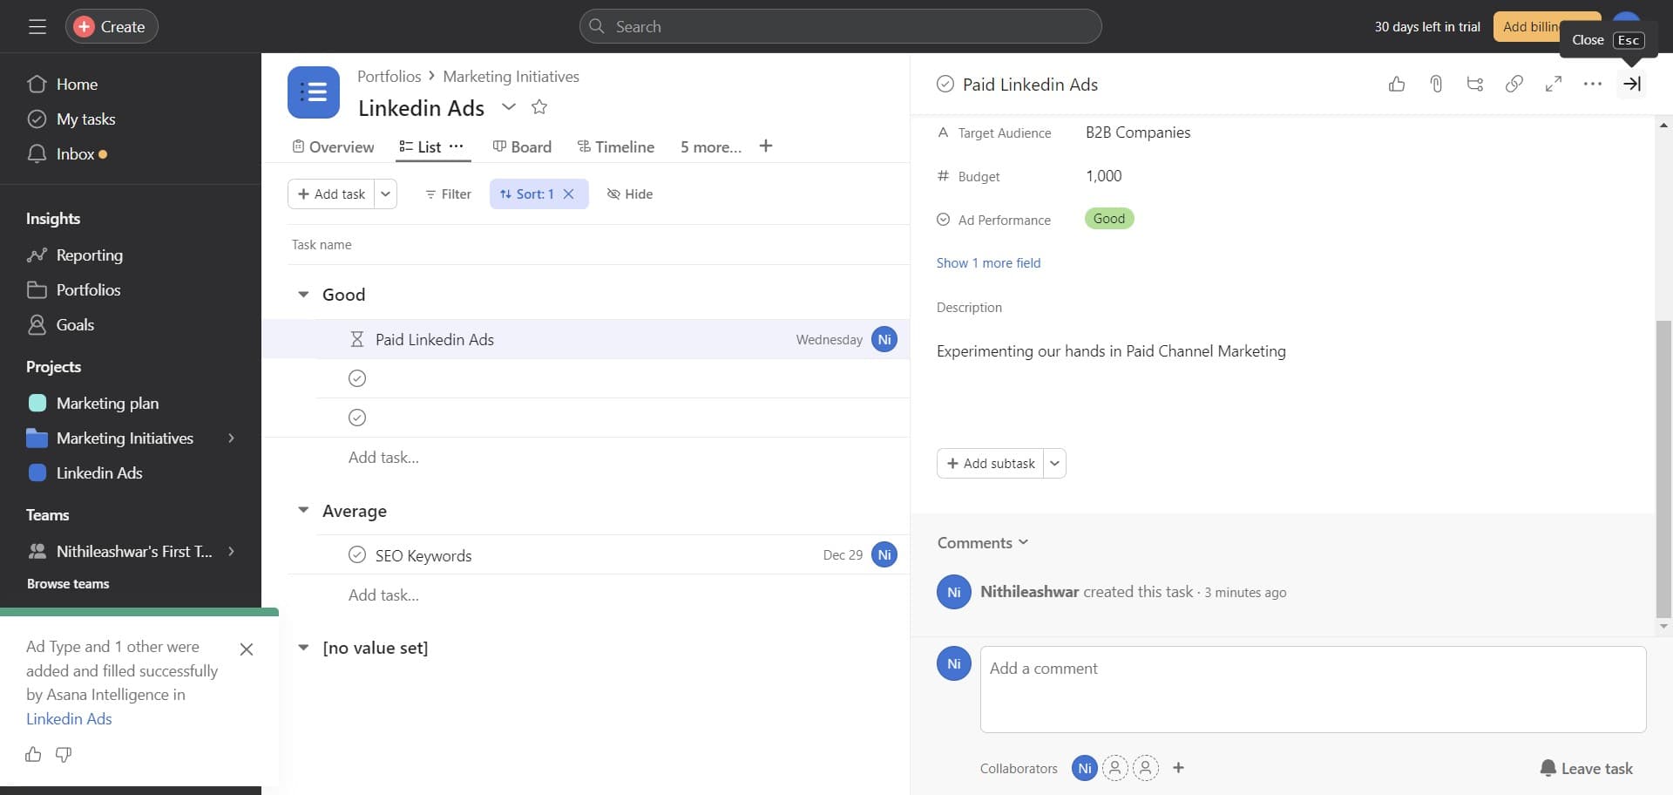Select the Good ad performance tag

click(x=1108, y=219)
